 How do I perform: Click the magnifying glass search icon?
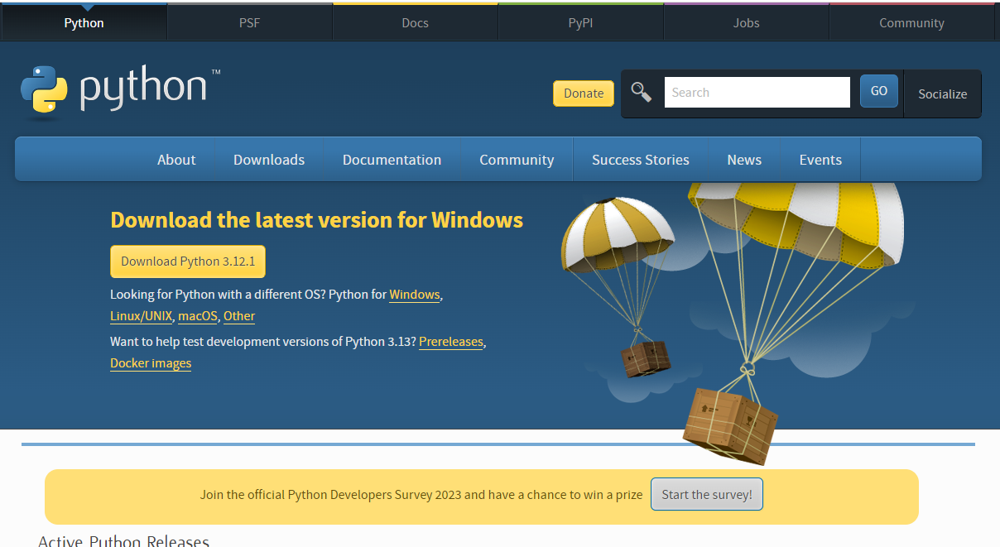click(x=642, y=92)
